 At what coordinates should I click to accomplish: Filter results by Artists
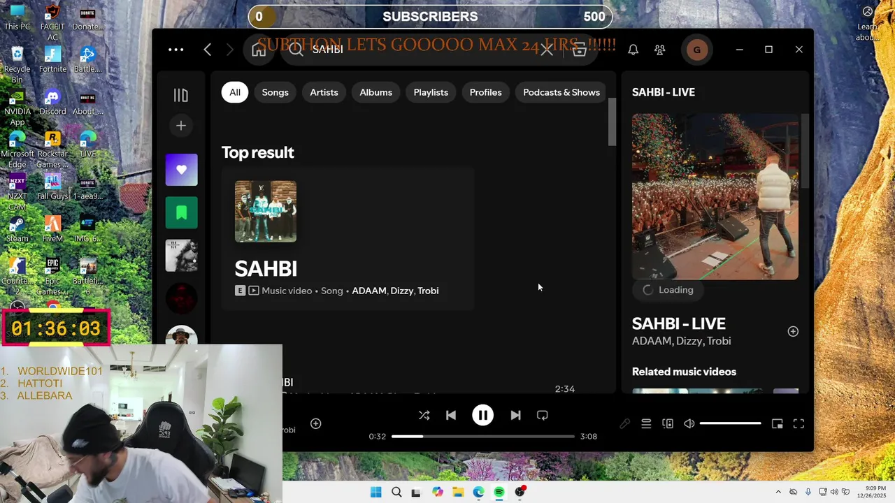tap(324, 92)
